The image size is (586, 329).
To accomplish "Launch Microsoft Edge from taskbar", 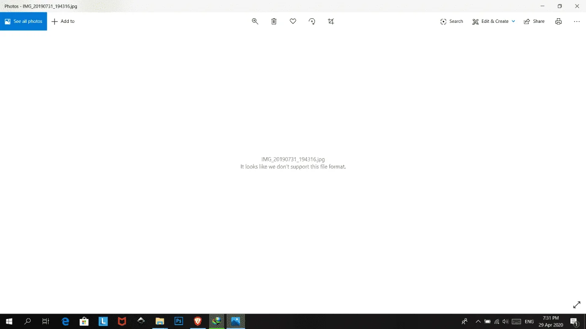I will [65, 321].
